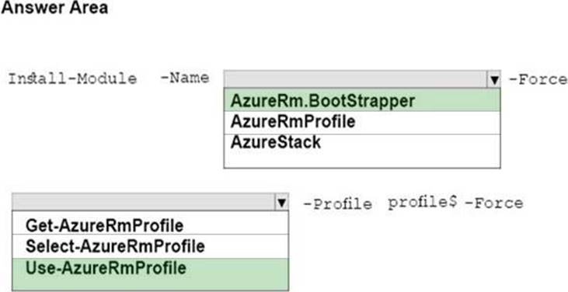The image size is (568, 292).
Task: Click the profile$ variable text
Action: point(421,203)
